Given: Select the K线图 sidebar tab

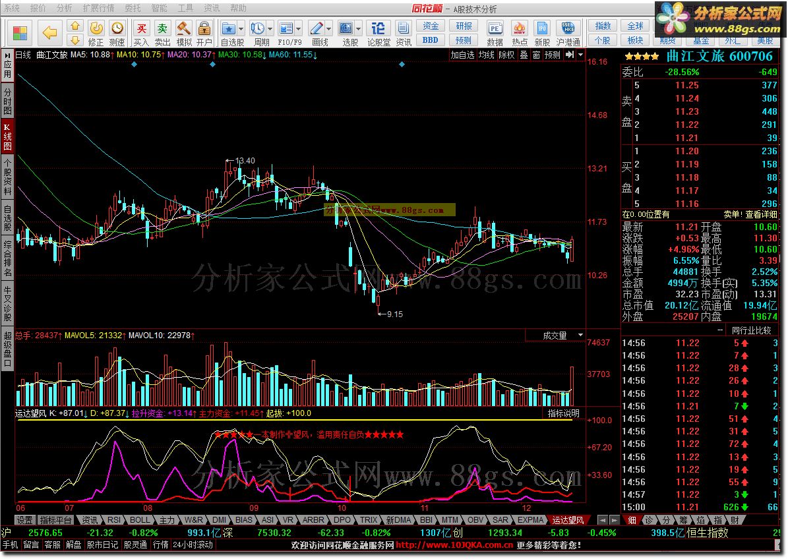Looking at the screenshot, I should click(7, 137).
